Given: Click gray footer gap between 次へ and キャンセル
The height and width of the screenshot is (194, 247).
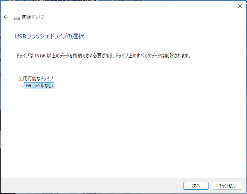Looking at the screenshot, I should (210, 186).
